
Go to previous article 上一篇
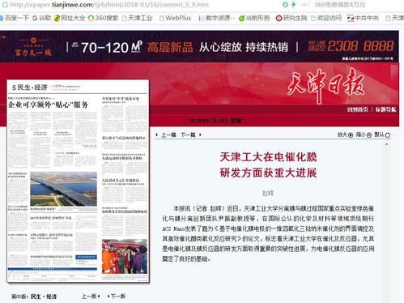(x=166, y=134)
